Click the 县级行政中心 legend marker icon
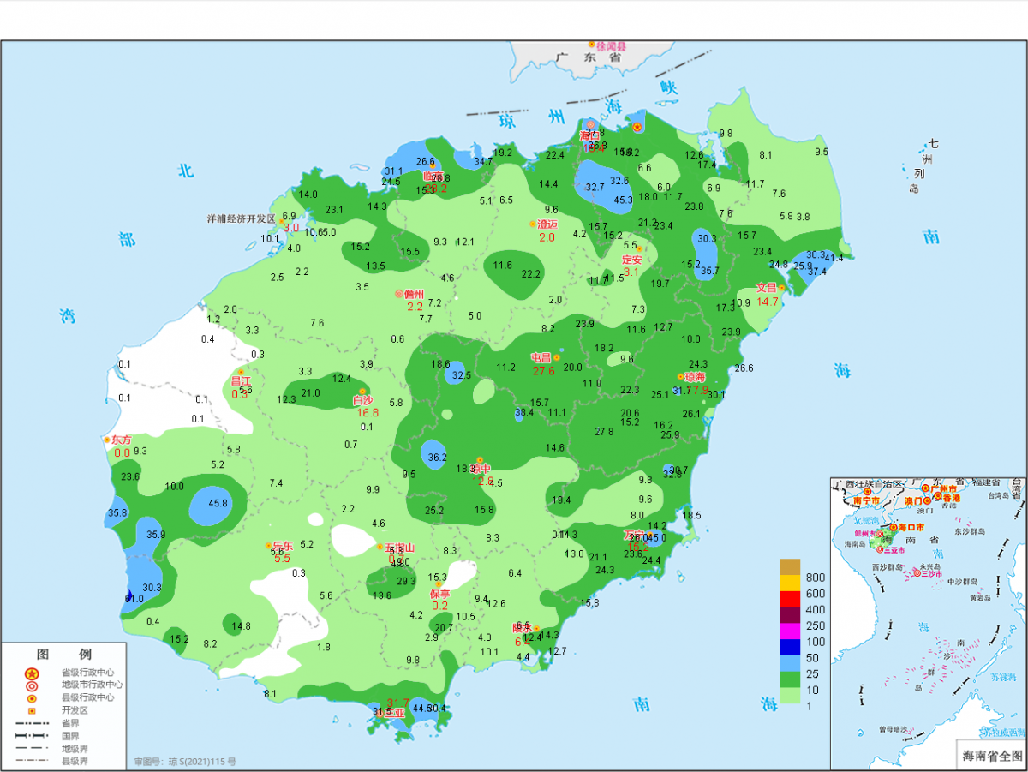The height and width of the screenshot is (772, 1028). click(32, 698)
